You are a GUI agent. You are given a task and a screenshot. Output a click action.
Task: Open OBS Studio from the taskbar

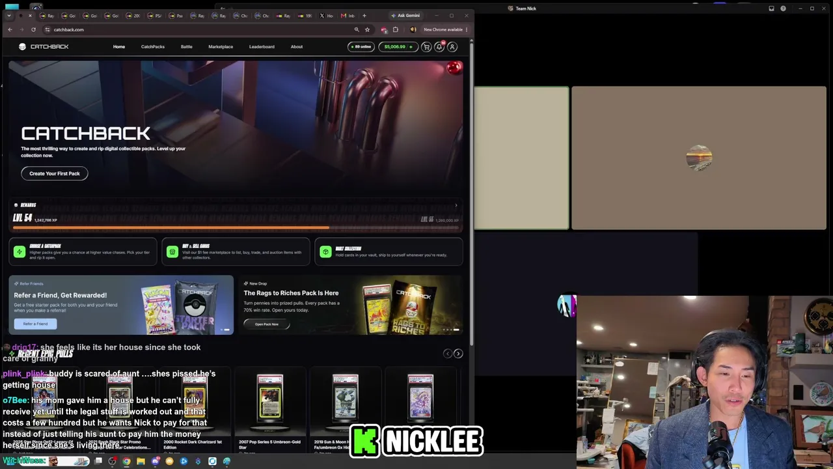point(113,461)
